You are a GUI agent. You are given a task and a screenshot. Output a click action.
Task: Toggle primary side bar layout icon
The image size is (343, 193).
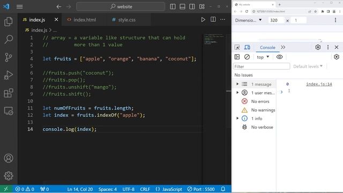point(173,6)
